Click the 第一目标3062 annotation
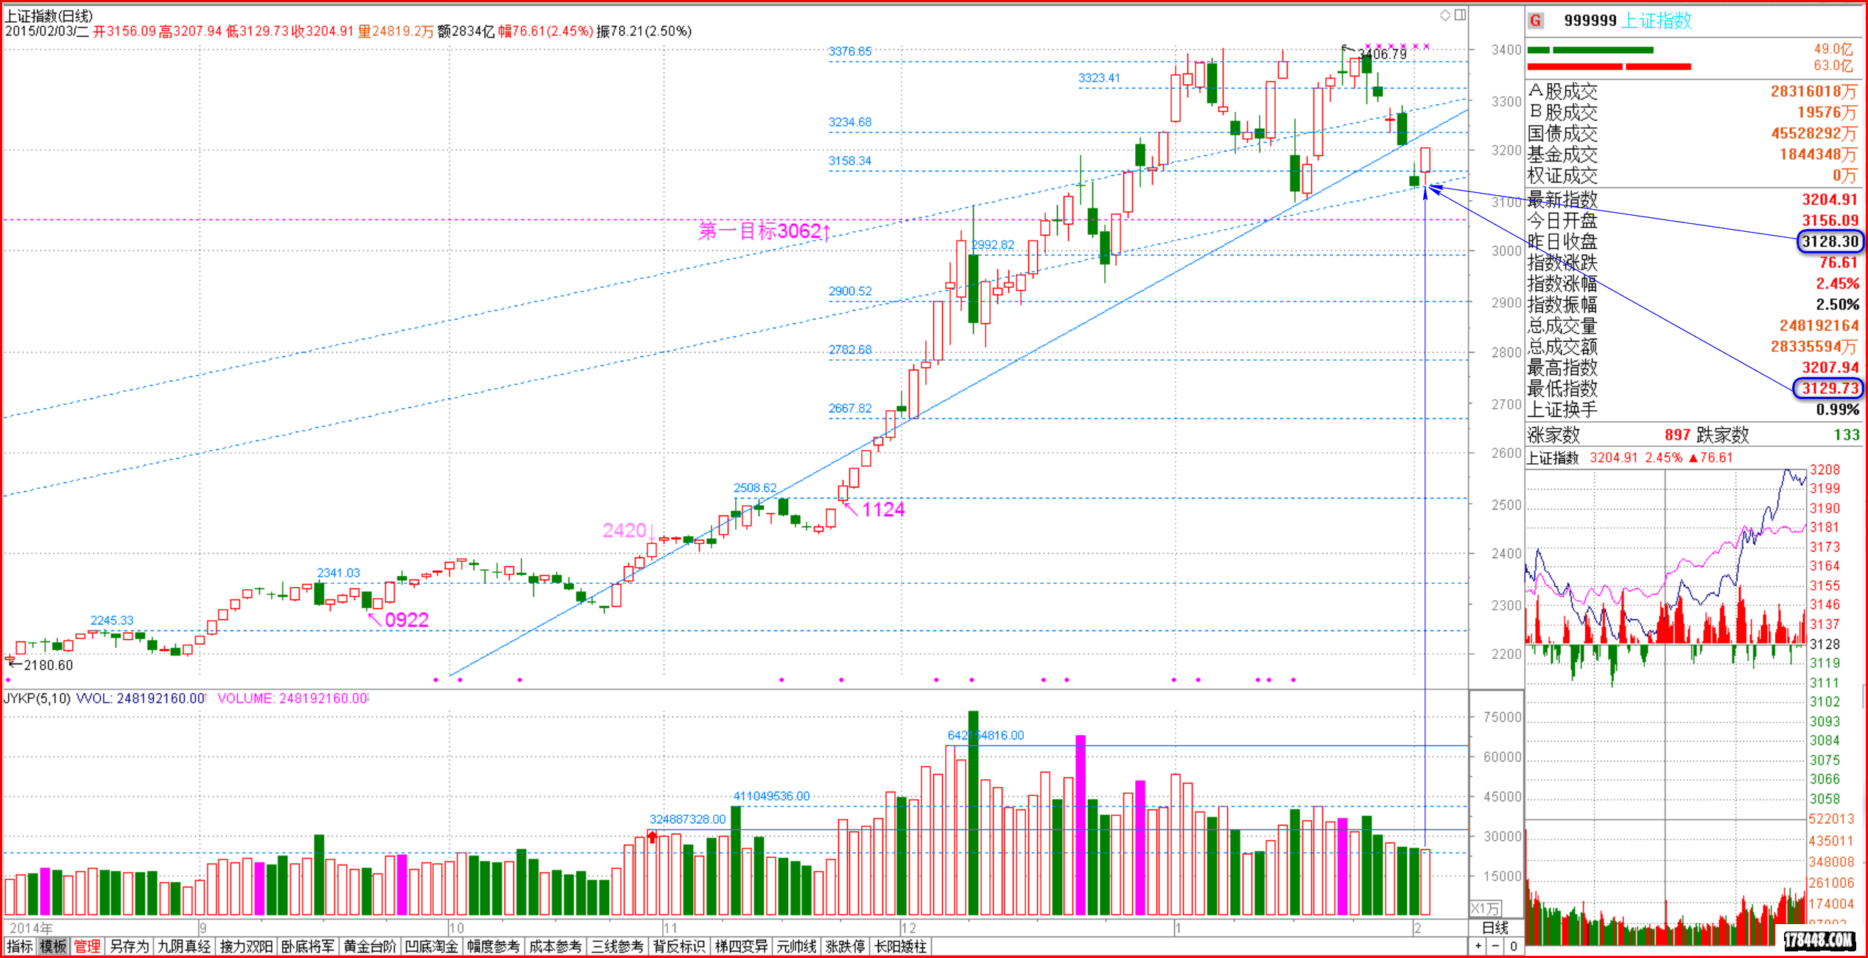This screenshot has width=1868, height=958. coord(765,231)
